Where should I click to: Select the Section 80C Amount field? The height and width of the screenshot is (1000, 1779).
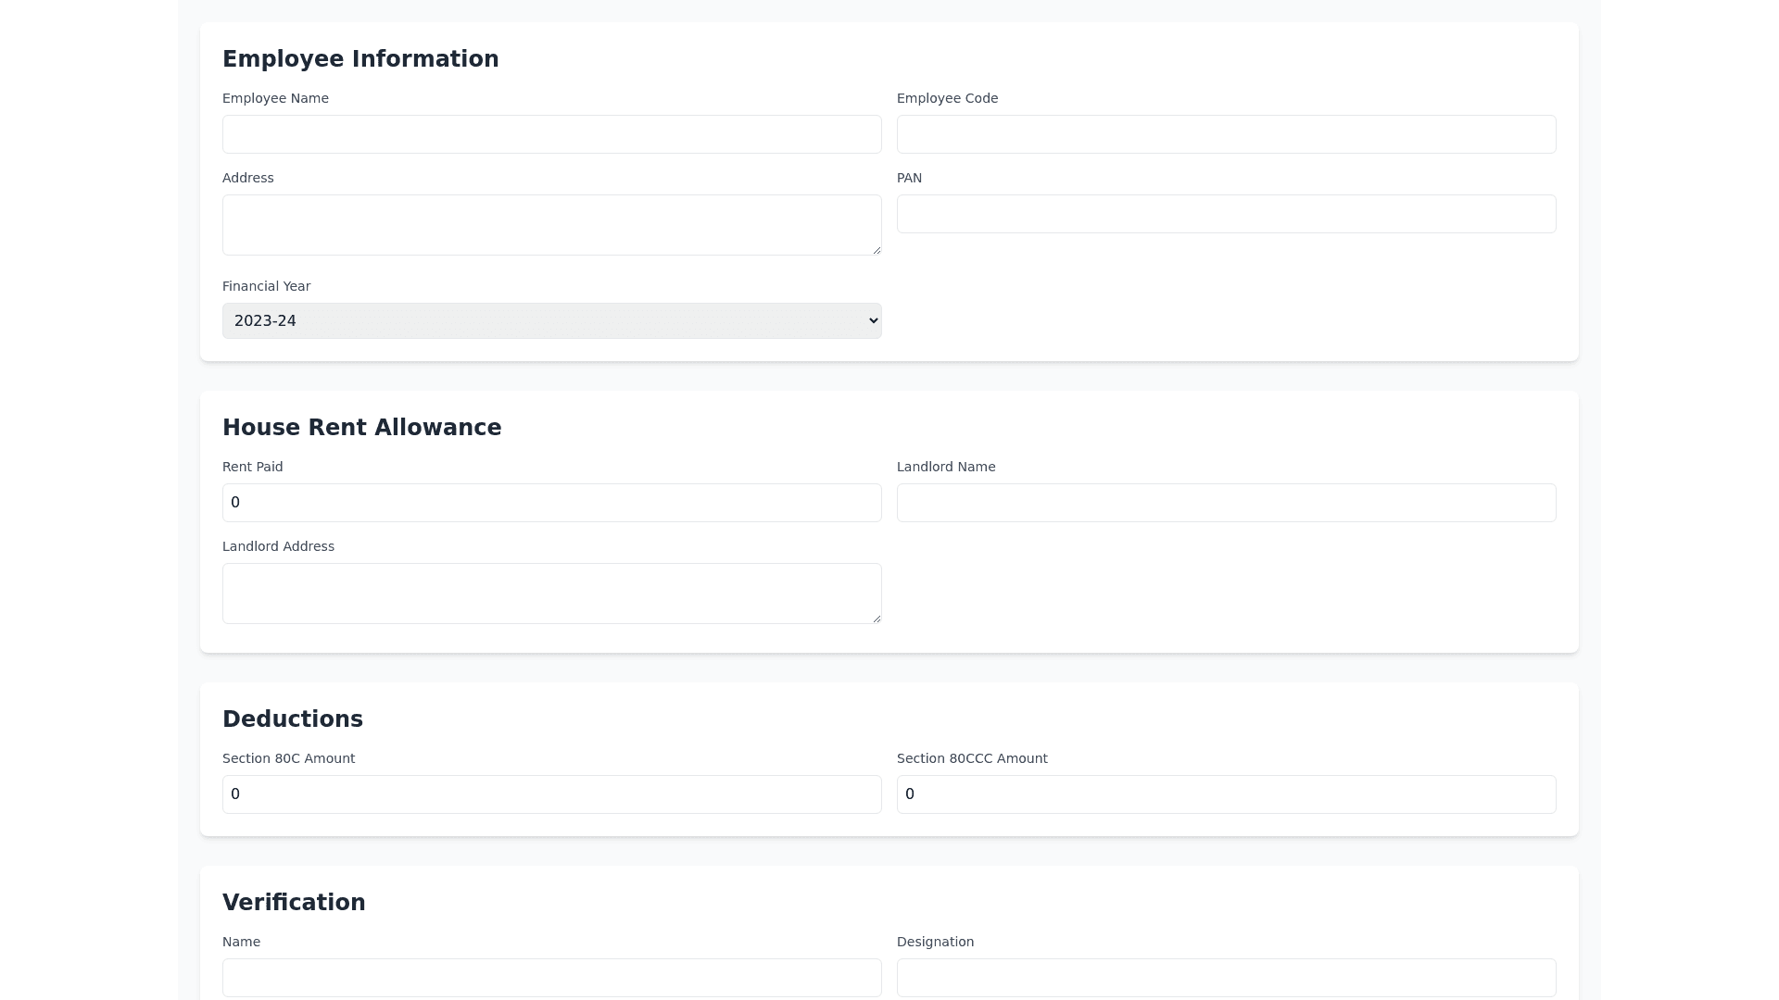[551, 794]
